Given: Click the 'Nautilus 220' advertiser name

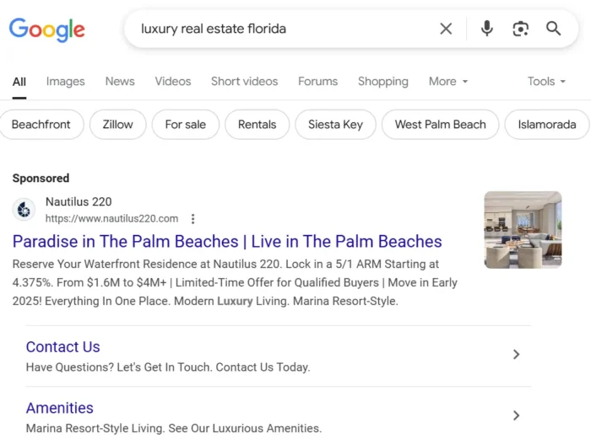Looking at the screenshot, I should [79, 201].
